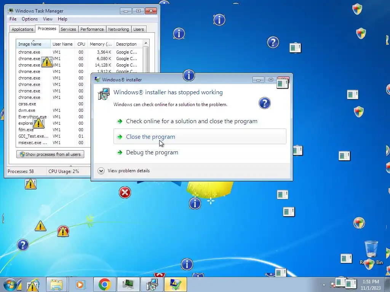Choose Close the program
This screenshot has width=390, height=292.
coord(200,136)
